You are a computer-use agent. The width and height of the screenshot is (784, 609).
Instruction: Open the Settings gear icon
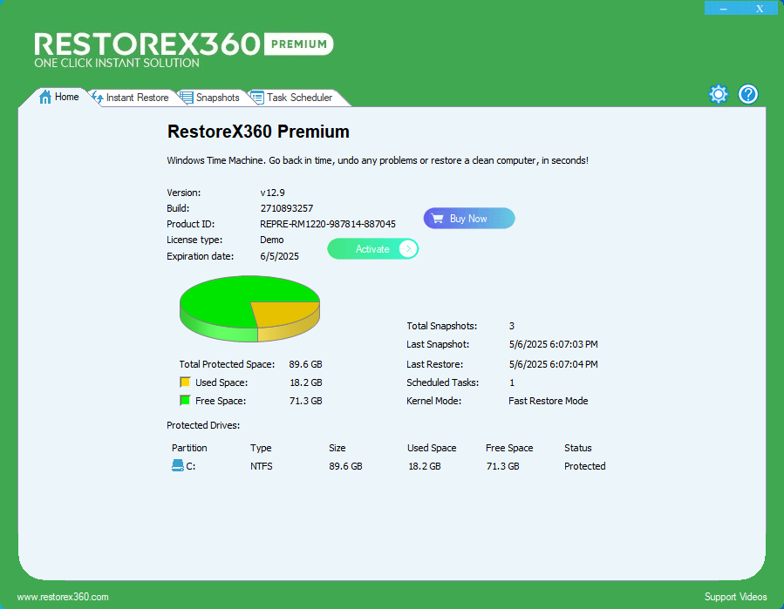(x=718, y=93)
